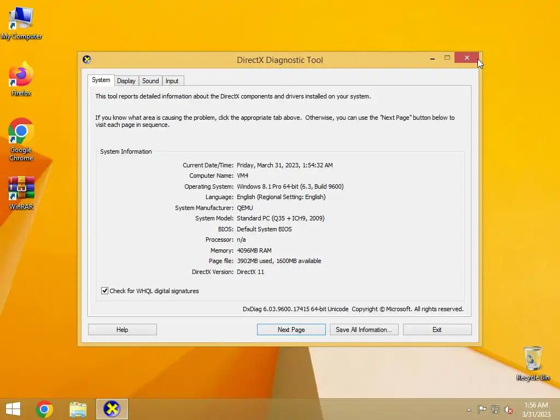Select the Firefox desktop shortcut

(x=21, y=79)
